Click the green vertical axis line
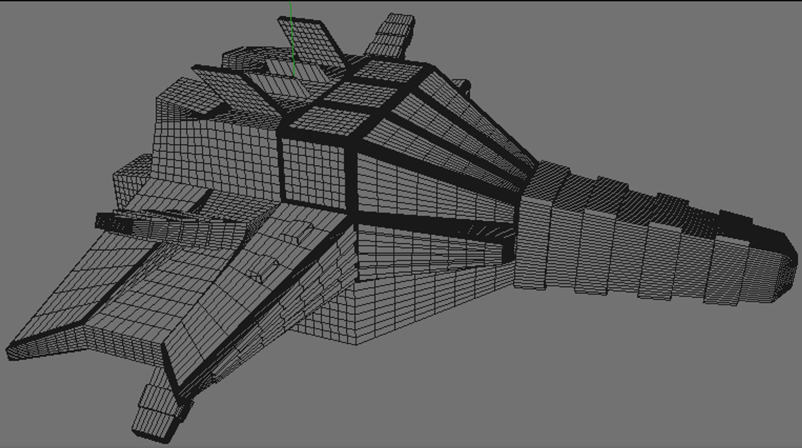This screenshot has height=448, width=802. [x=292, y=38]
